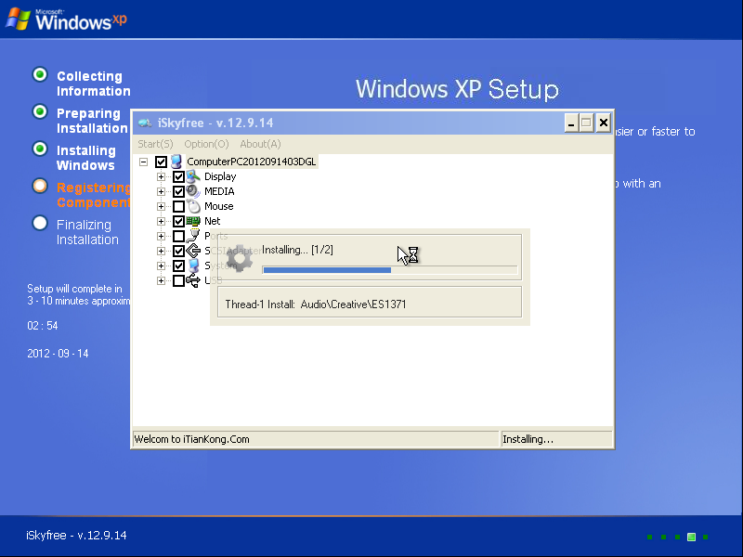Click the iSkyfree title bar app icon

pyautogui.click(x=145, y=123)
